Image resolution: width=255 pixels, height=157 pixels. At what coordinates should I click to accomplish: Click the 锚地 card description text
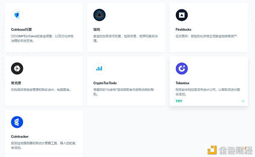pyautogui.click(x=125, y=39)
